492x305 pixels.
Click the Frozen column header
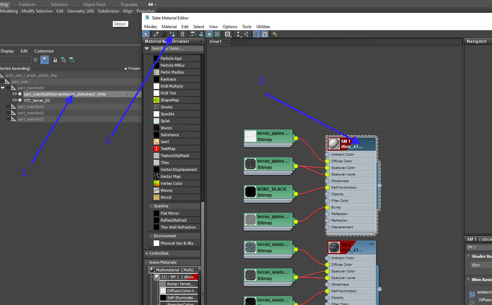tap(134, 68)
